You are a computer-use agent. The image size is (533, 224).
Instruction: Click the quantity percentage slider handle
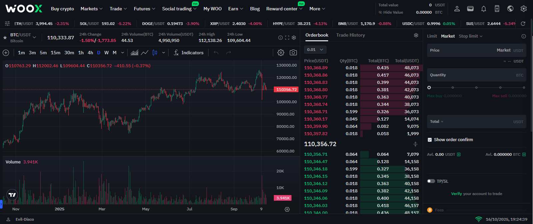pyautogui.click(x=429, y=88)
